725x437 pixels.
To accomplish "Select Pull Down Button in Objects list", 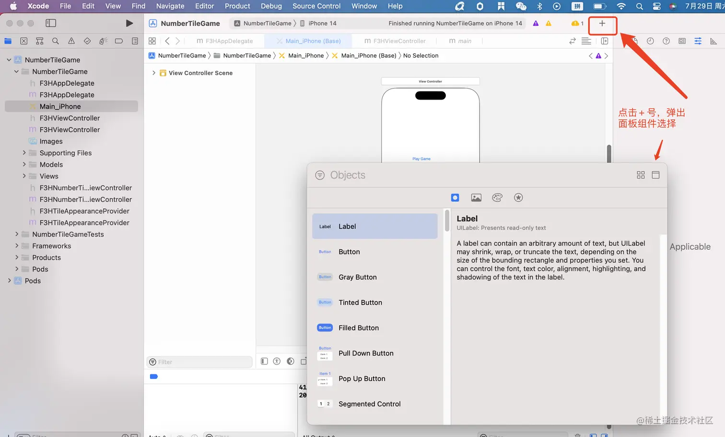I will 375,353.
